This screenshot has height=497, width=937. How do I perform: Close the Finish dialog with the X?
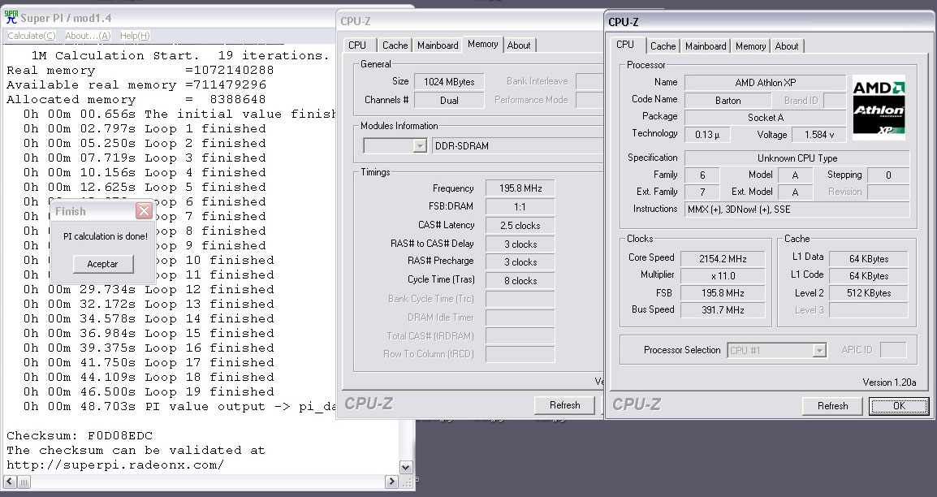point(144,211)
